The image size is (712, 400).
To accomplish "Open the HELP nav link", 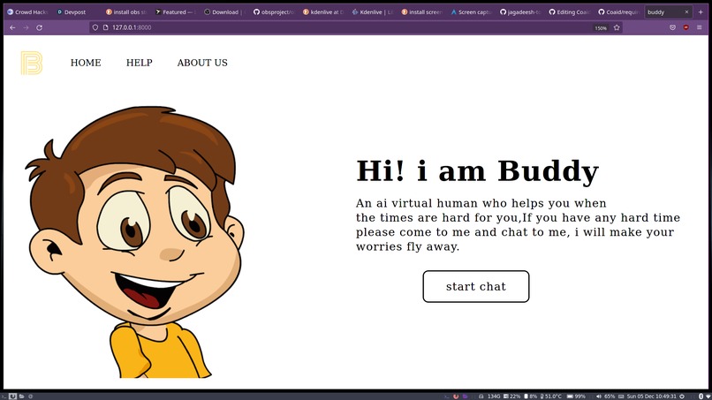I will [140, 63].
